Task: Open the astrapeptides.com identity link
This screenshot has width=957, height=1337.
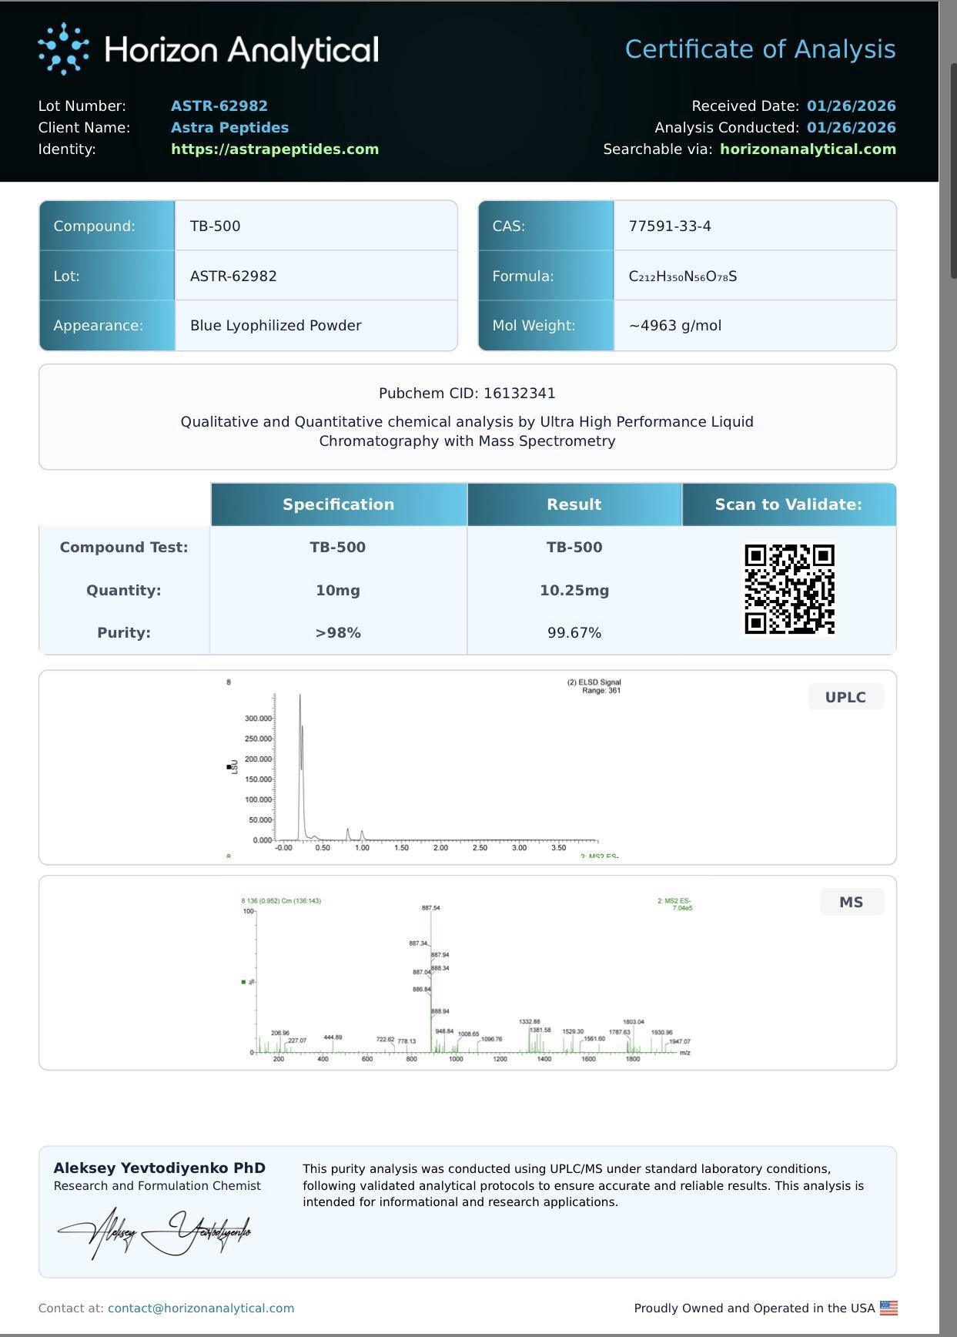Action: tap(275, 149)
